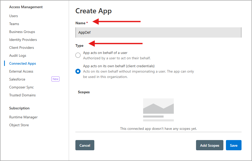The image size is (252, 161).
Task: Navigate to Client Providers
Action: click(21, 48)
